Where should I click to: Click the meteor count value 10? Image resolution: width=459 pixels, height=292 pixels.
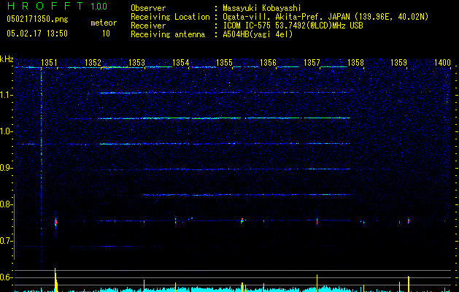(x=106, y=34)
